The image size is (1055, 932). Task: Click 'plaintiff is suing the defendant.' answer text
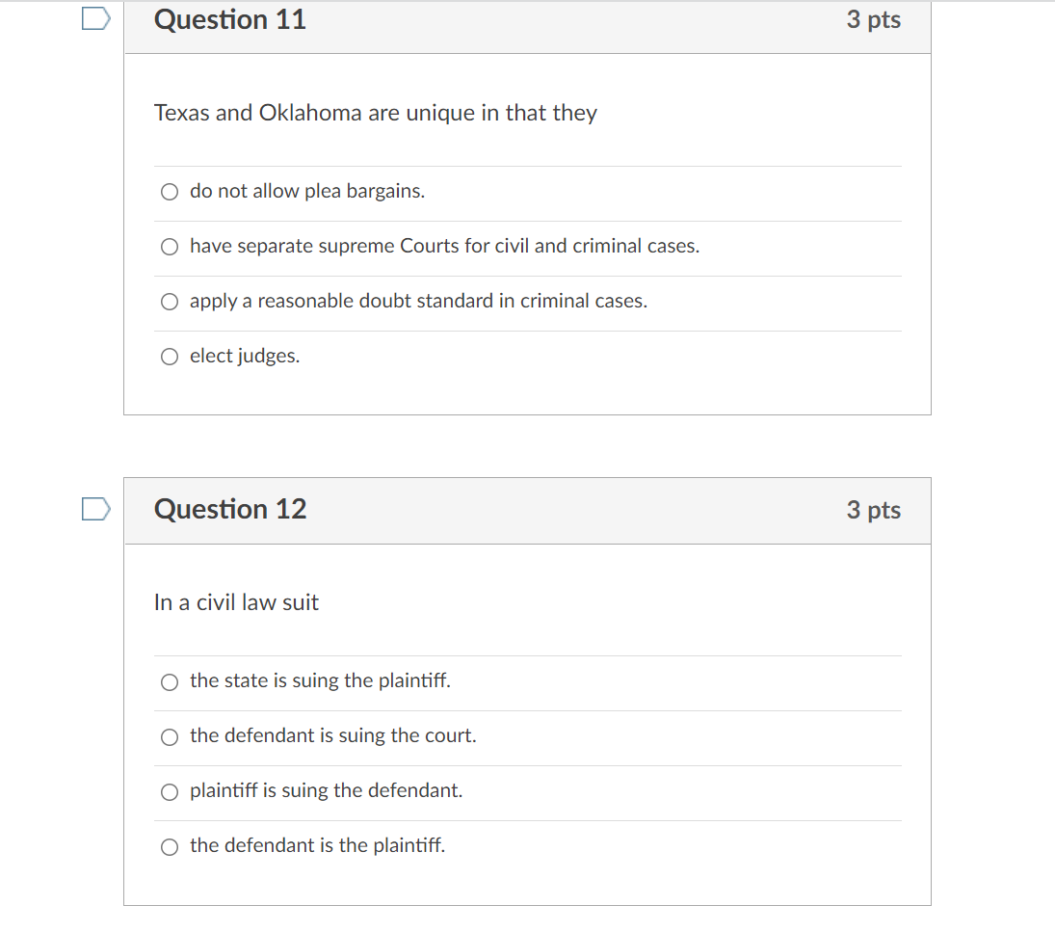(x=326, y=790)
